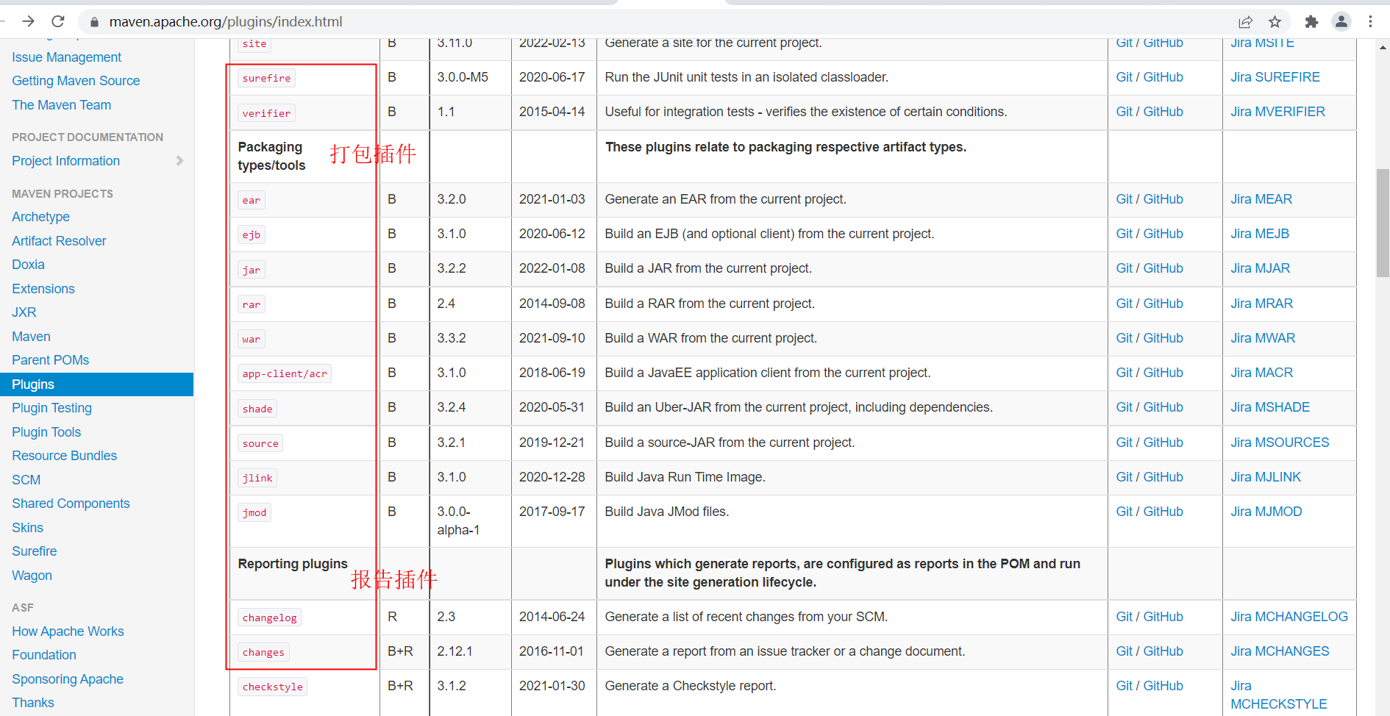This screenshot has height=716, width=1390.
Task: Open Jira SUREFIRE issue tracker
Action: [1275, 77]
